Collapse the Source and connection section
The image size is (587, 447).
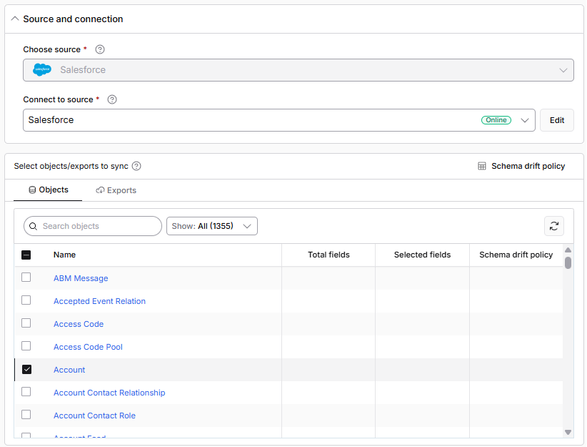[15, 19]
